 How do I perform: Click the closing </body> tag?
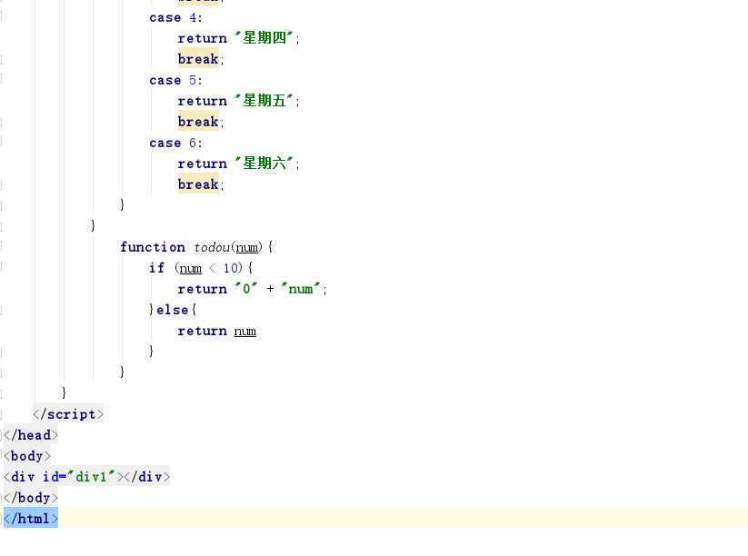point(31,497)
